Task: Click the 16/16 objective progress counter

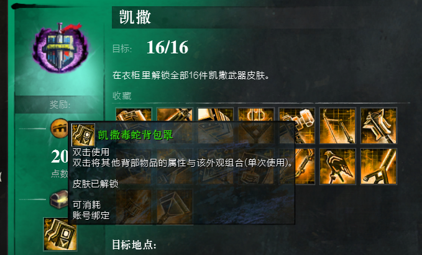Action: tap(167, 48)
